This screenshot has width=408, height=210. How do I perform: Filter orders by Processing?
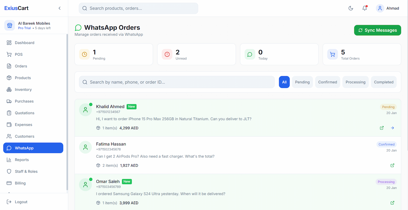356,82
